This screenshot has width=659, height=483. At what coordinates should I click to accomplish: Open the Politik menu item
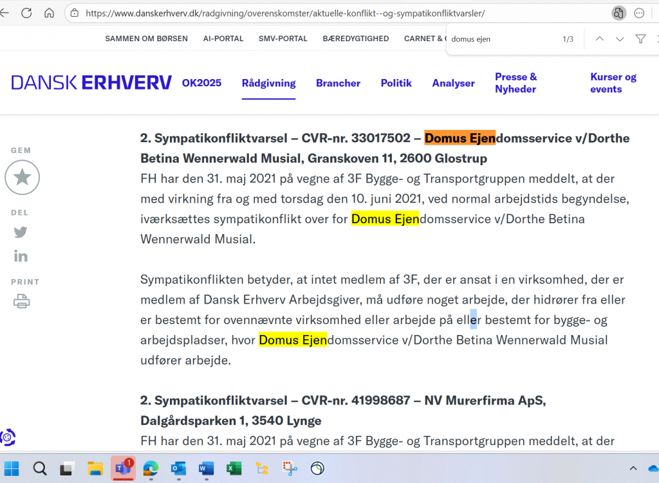396,83
